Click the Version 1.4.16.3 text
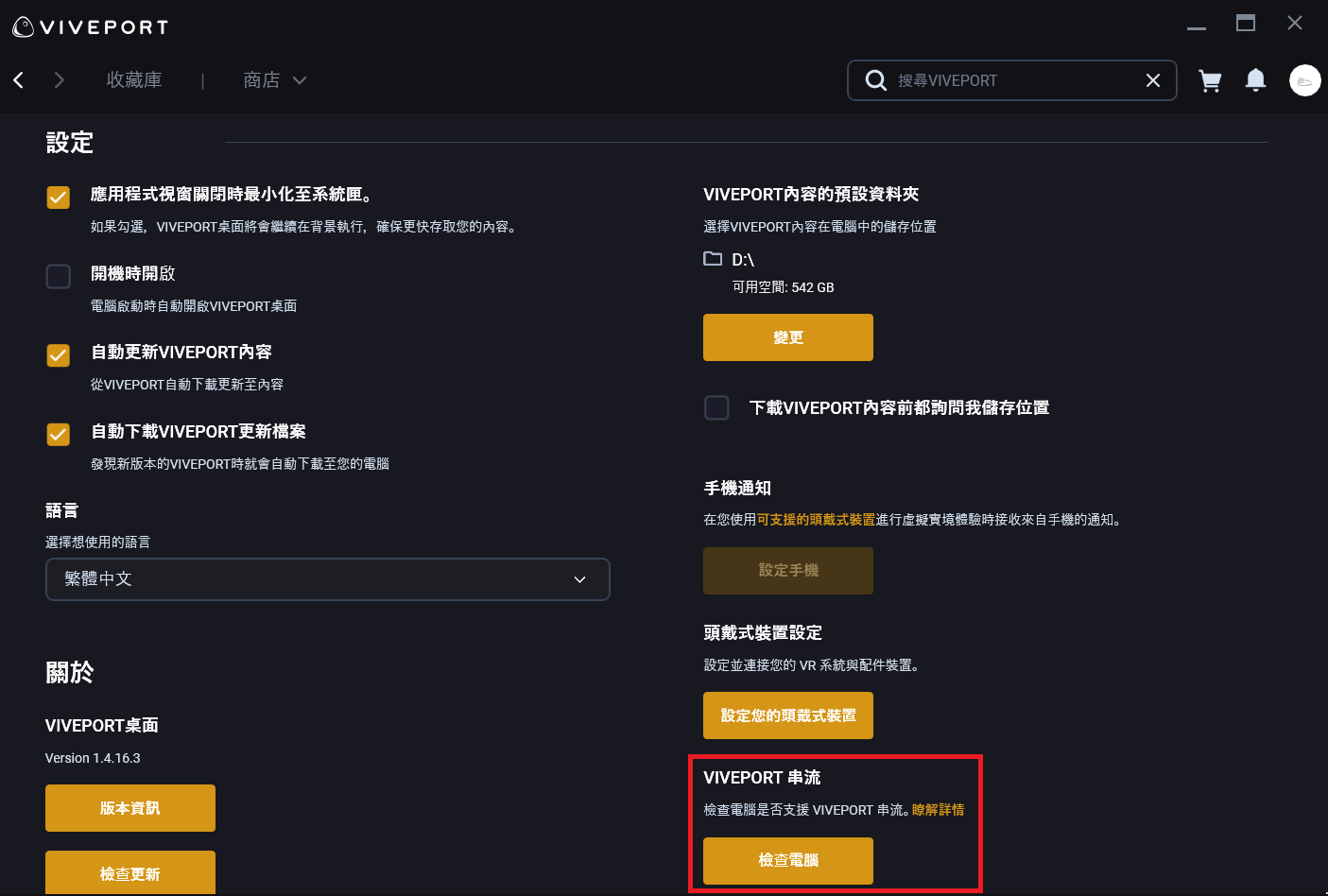Viewport: 1328px width, 896px height. click(93, 758)
